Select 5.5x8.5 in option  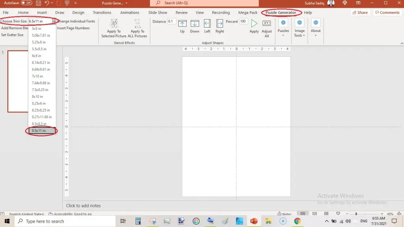click(39, 49)
